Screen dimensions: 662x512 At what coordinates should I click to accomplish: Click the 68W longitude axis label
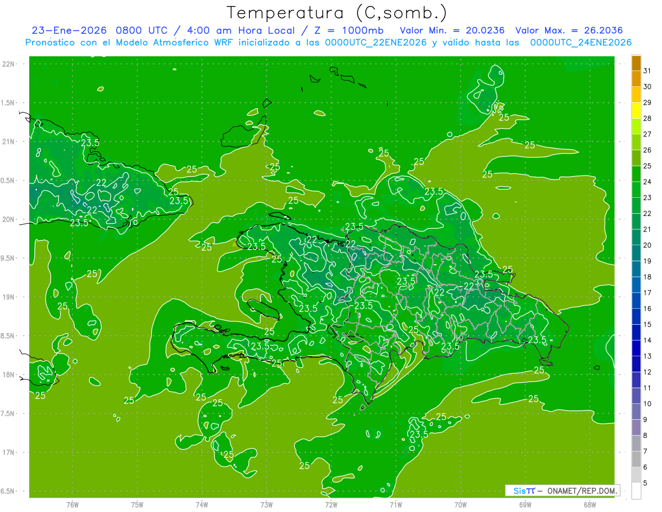coord(590,505)
